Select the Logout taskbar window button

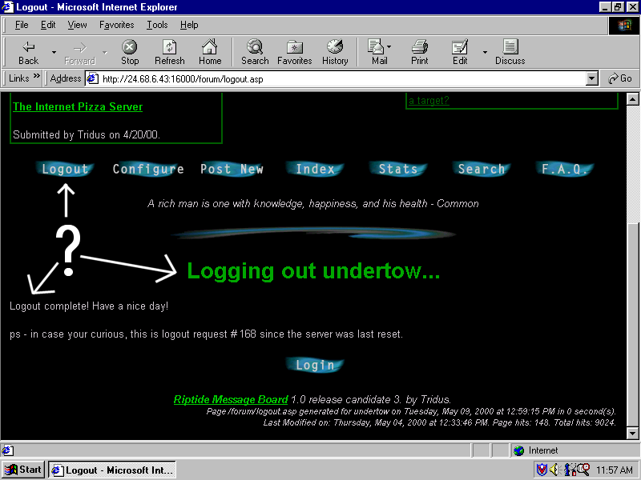112,470
